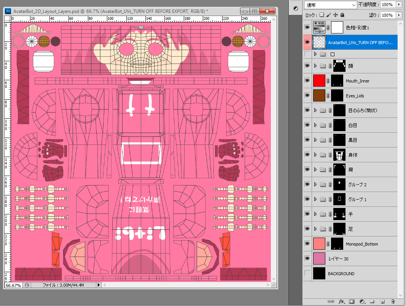
Task: Expand the 身体 layer group
Action: click(x=315, y=155)
